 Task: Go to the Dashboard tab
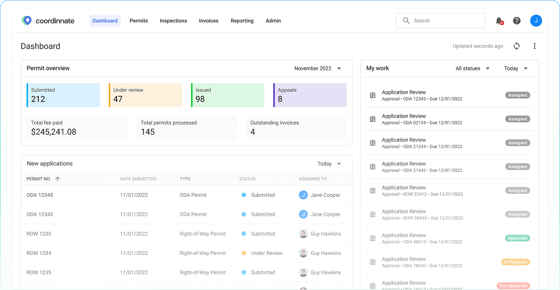point(105,21)
